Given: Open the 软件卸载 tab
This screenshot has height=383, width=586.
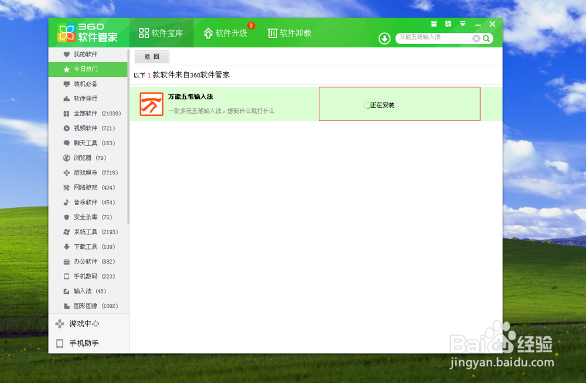Looking at the screenshot, I should click(289, 33).
